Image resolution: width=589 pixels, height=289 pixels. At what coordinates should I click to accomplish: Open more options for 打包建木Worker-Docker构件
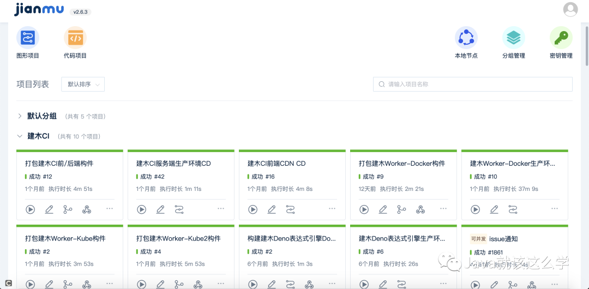coord(443,208)
